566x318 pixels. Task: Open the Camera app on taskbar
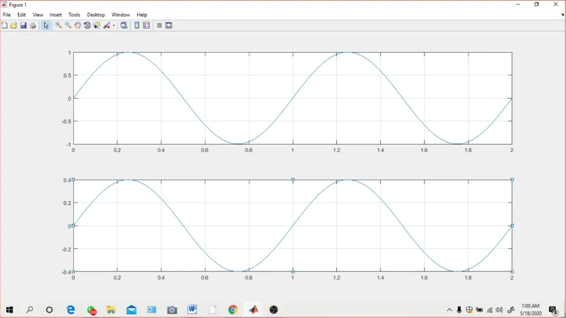[172, 310]
